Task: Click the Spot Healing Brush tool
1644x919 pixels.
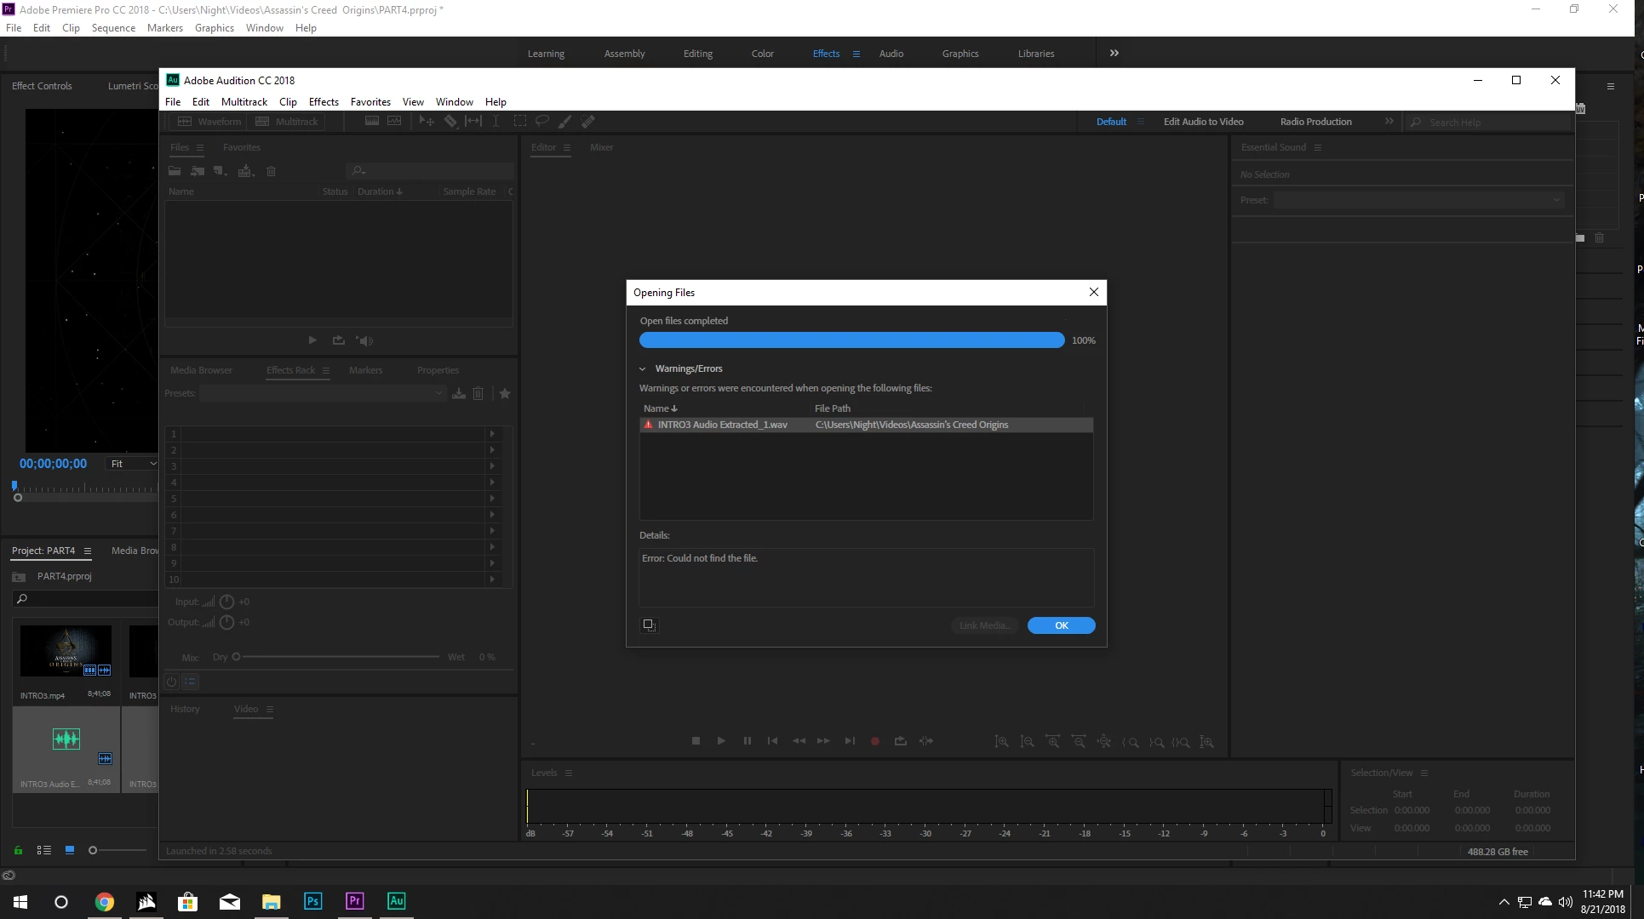Action: 588,122
